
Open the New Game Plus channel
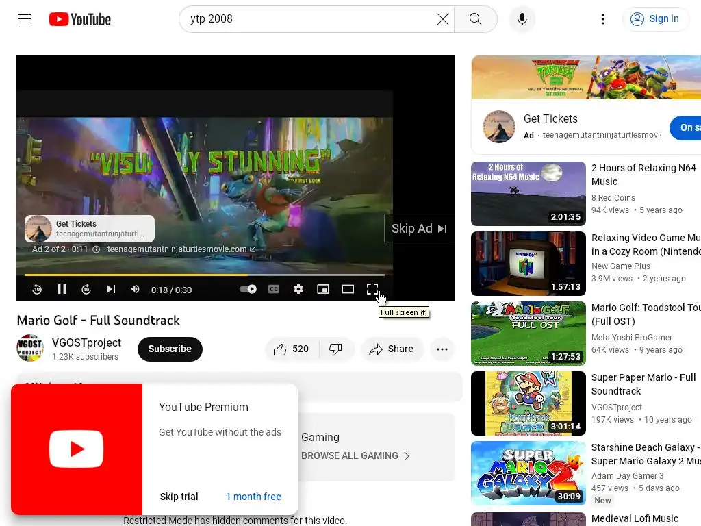(620, 266)
